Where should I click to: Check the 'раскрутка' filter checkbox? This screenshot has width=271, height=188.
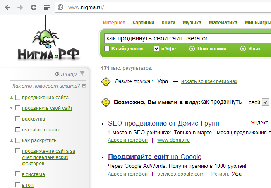coord(18,119)
